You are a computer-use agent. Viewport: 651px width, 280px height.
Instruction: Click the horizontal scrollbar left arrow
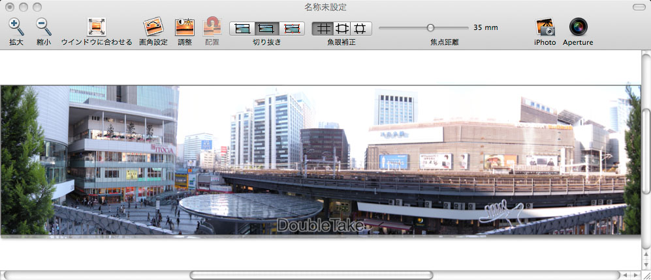(x=626, y=275)
